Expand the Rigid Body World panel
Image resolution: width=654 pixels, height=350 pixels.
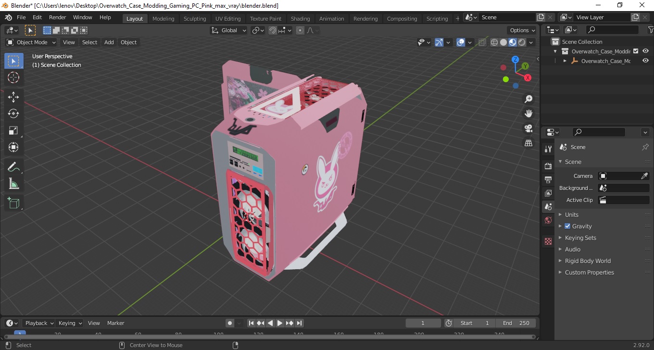(588, 261)
